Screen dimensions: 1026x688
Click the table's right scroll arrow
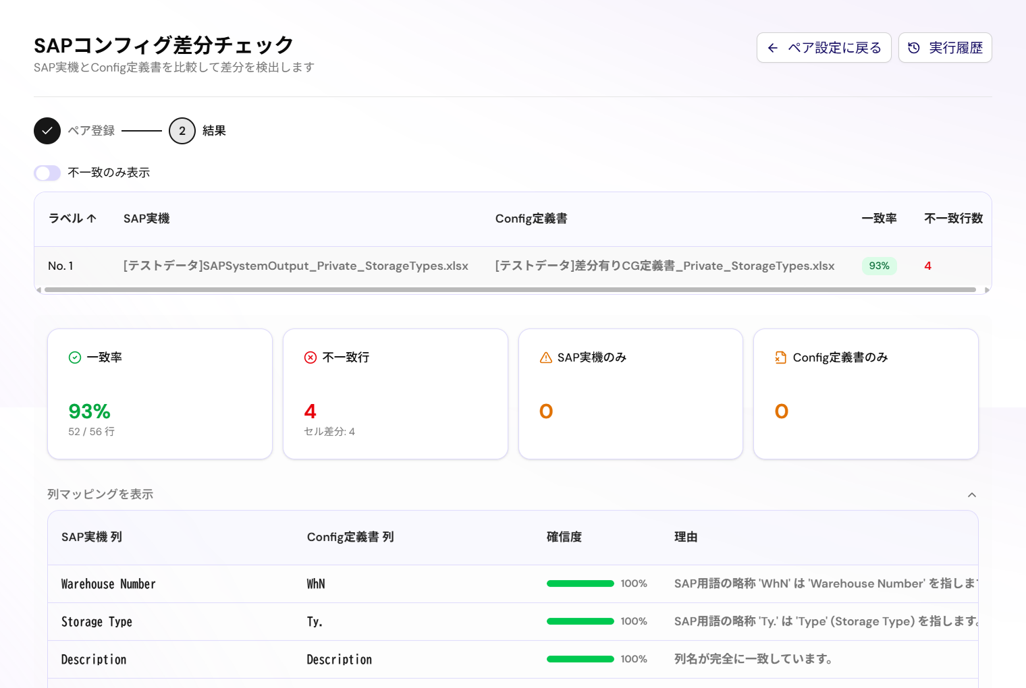[987, 290]
